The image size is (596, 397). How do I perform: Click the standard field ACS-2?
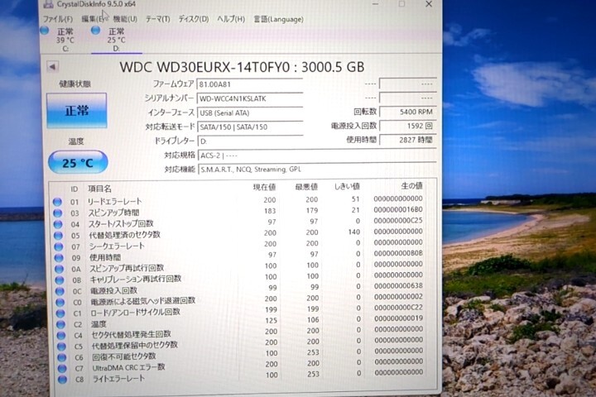click(x=316, y=155)
